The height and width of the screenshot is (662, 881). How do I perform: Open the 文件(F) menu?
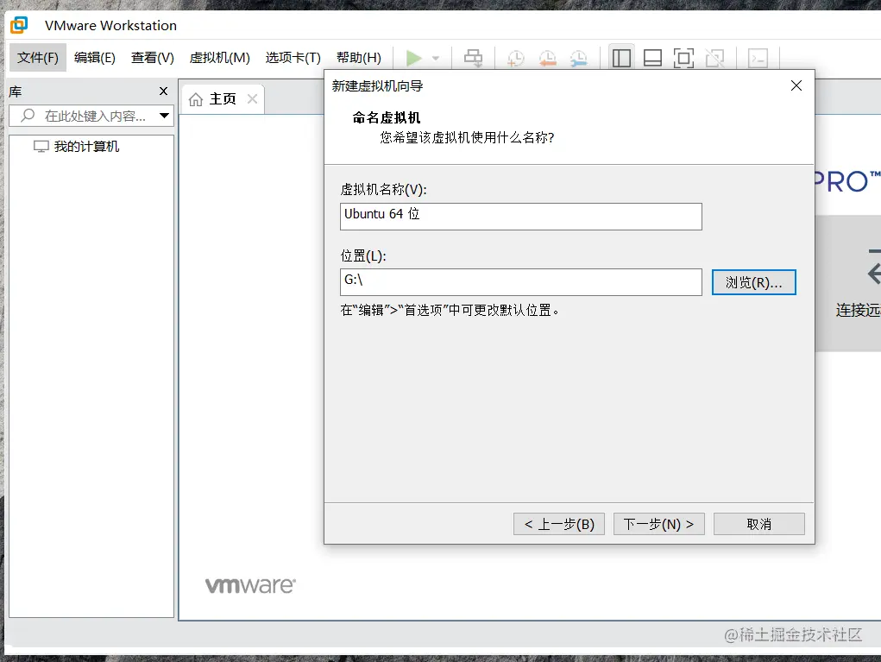click(38, 57)
